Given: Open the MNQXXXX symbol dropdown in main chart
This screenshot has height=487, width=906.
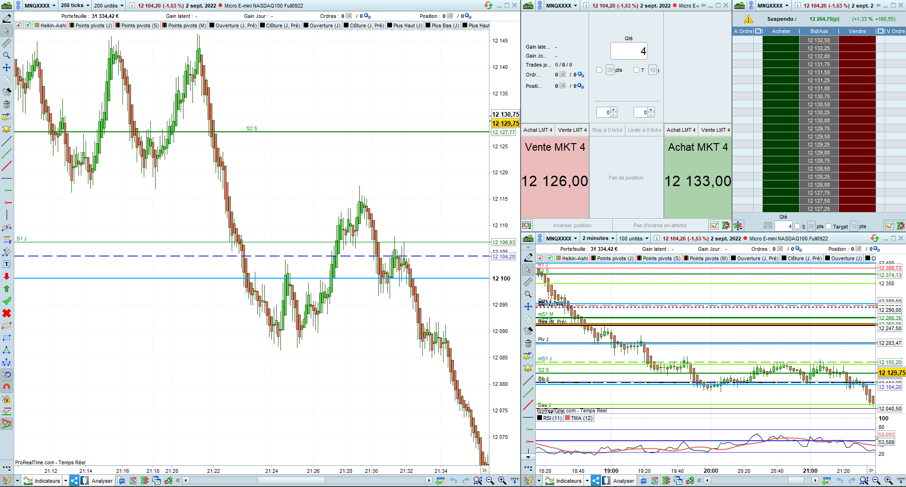Looking at the screenshot, I should point(40,6).
